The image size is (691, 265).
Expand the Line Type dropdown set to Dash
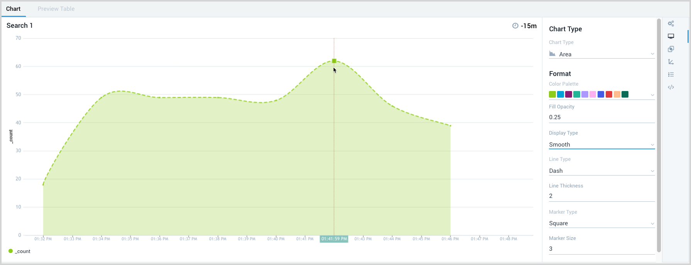pyautogui.click(x=601, y=171)
